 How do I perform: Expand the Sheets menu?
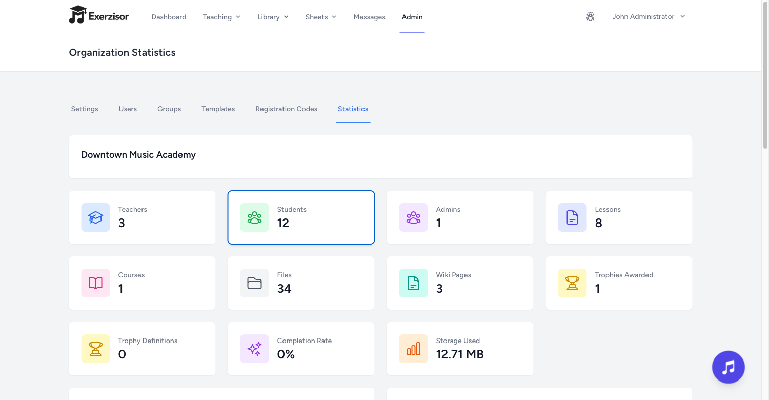click(x=321, y=17)
